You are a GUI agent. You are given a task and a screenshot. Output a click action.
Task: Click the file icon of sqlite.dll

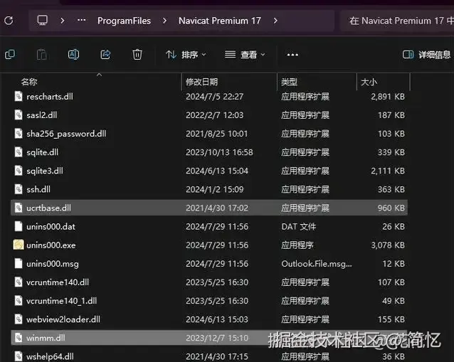19,152
